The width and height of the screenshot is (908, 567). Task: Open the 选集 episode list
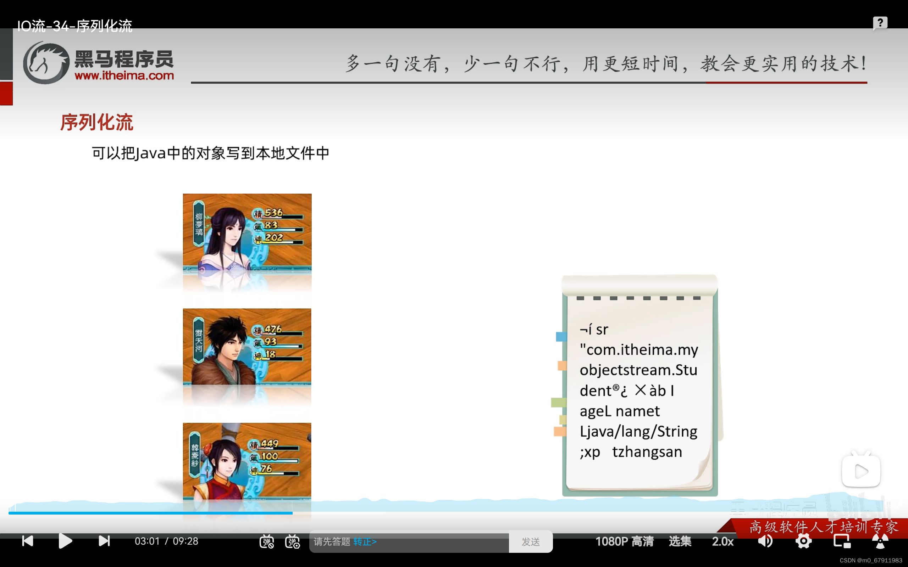[680, 541]
